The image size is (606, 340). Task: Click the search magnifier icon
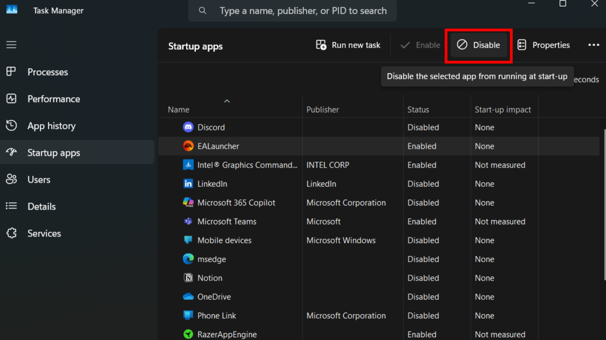pyautogui.click(x=203, y=11)
